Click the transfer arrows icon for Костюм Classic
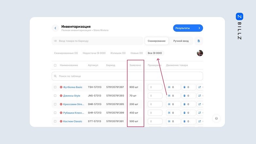The image size is (256, 144). 200,121
